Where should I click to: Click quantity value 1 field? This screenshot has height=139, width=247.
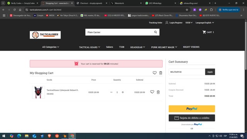[117, 92]
